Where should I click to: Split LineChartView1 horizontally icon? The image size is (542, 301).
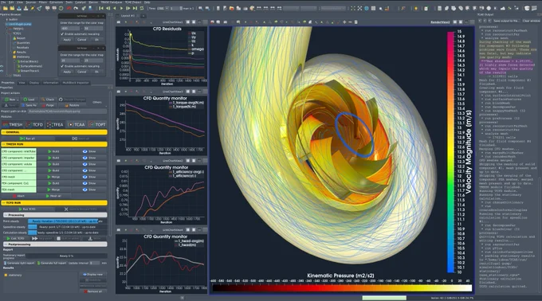coord(188,21)
